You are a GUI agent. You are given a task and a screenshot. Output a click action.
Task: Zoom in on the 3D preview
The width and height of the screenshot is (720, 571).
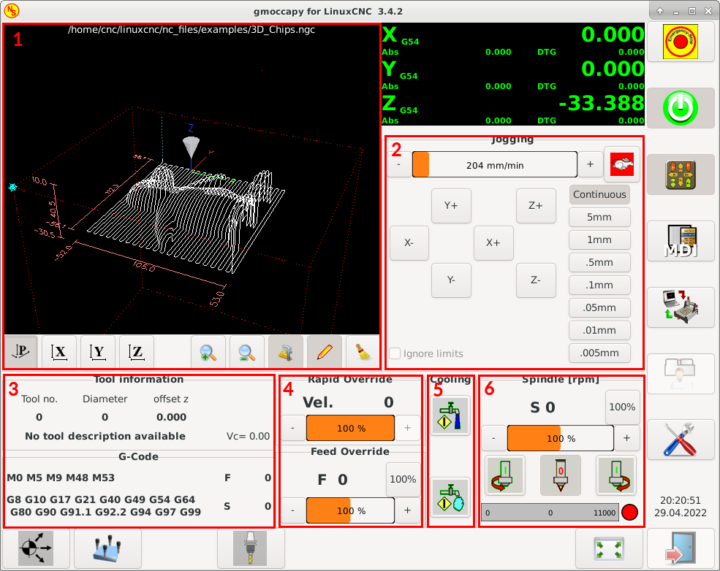coord(208,353)
